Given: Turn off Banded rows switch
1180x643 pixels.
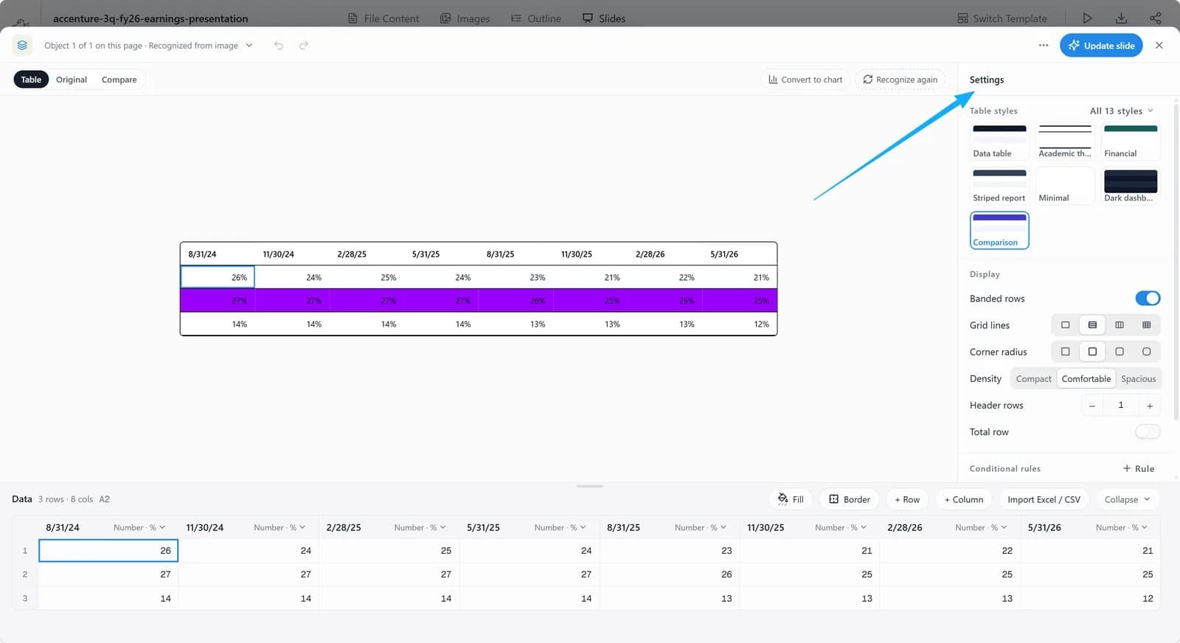Looking at the screenshot, I should pyautogui.click(x=1148, y=299).
